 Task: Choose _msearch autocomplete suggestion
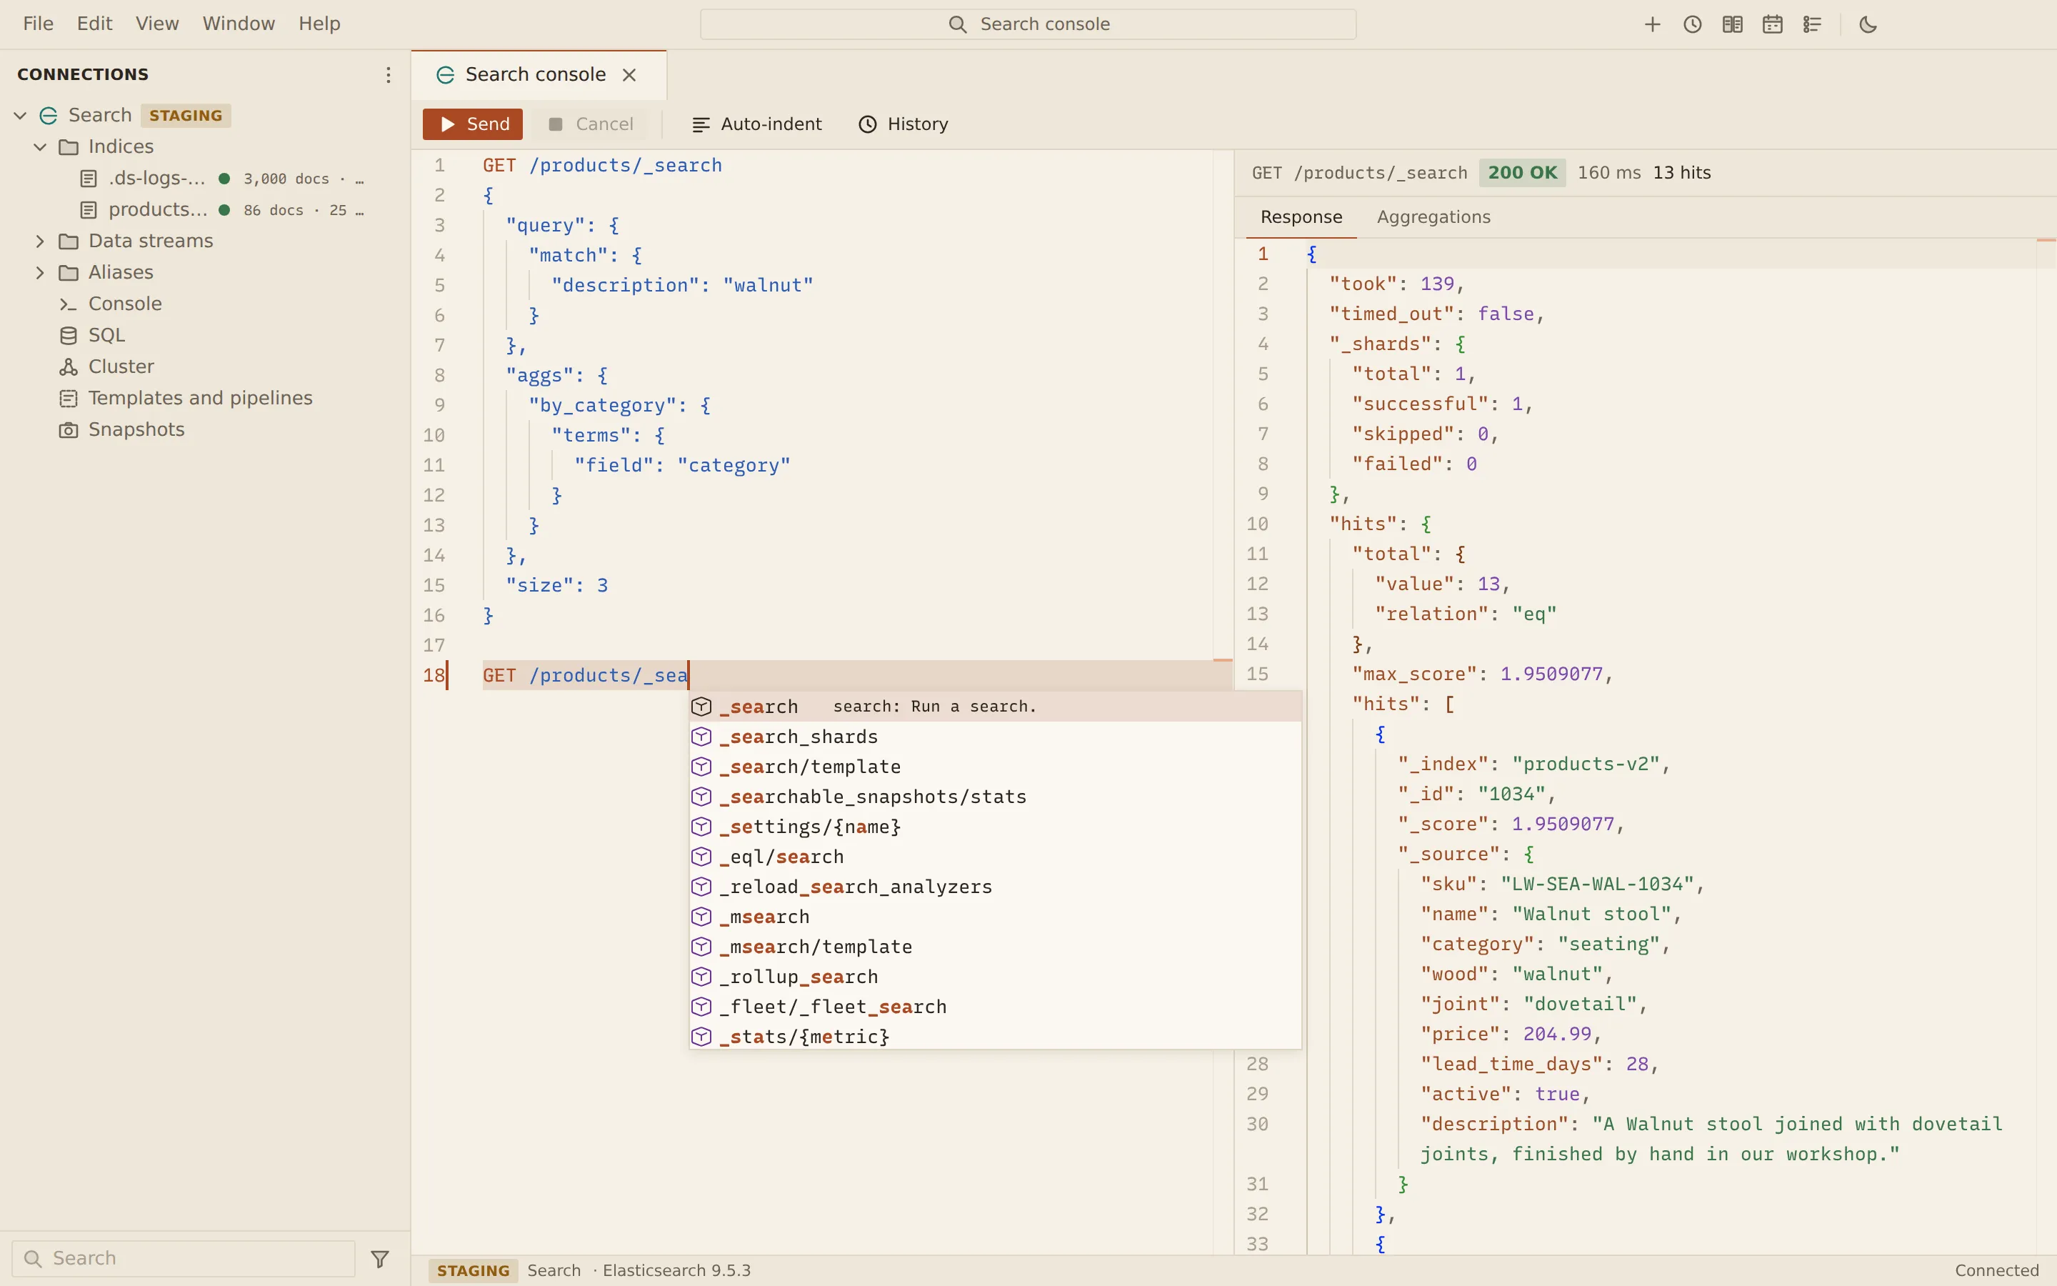pos(996,917)
